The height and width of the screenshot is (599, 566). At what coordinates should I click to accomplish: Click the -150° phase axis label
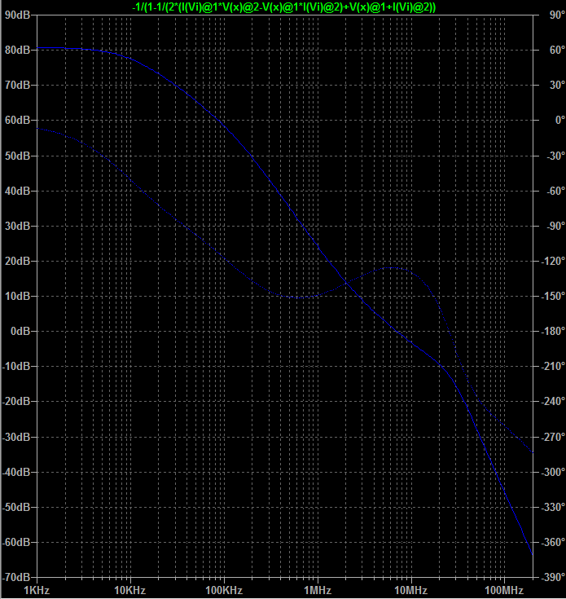(553, 296)
